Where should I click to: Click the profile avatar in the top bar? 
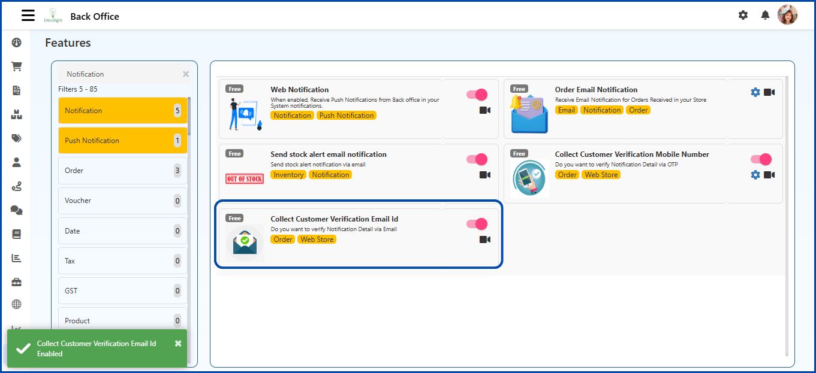click(x=788, y=14)
